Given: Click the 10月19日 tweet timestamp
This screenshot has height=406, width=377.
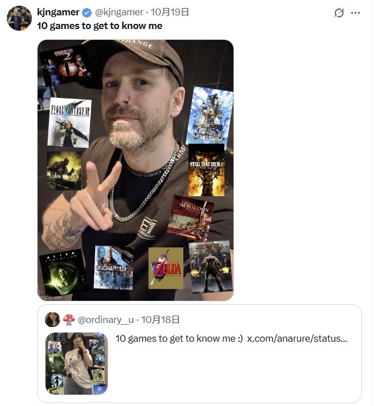Looking at the screenshot, I should pos(170,12).
